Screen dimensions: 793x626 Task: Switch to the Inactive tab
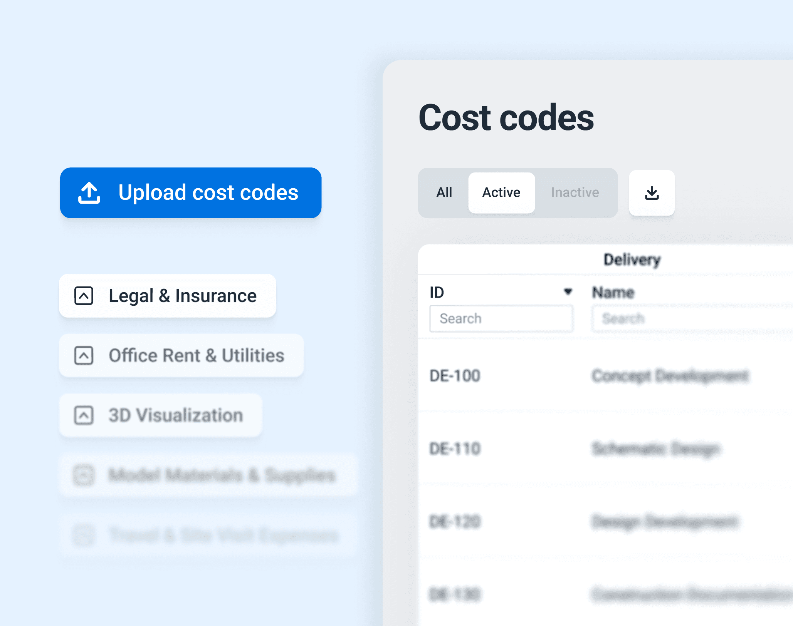point(575,192)
